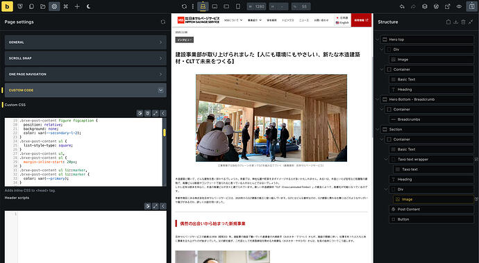Image resolution: width=479 pixels, height=263 pixels.
Task: Select the highlighted desktop breakpoint icon
Action: 203,6
